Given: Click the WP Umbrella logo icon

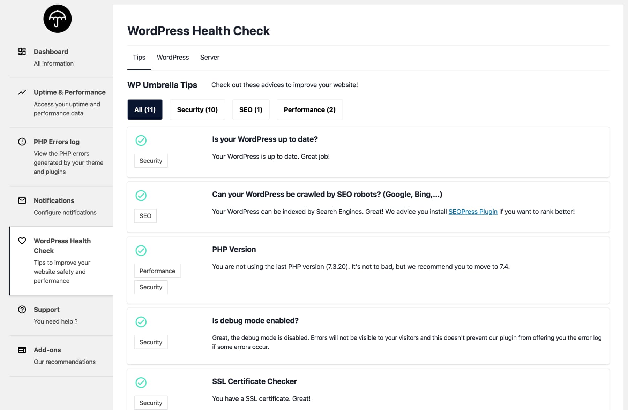Looking at the screenshot, I should click(x=58, y=19).
